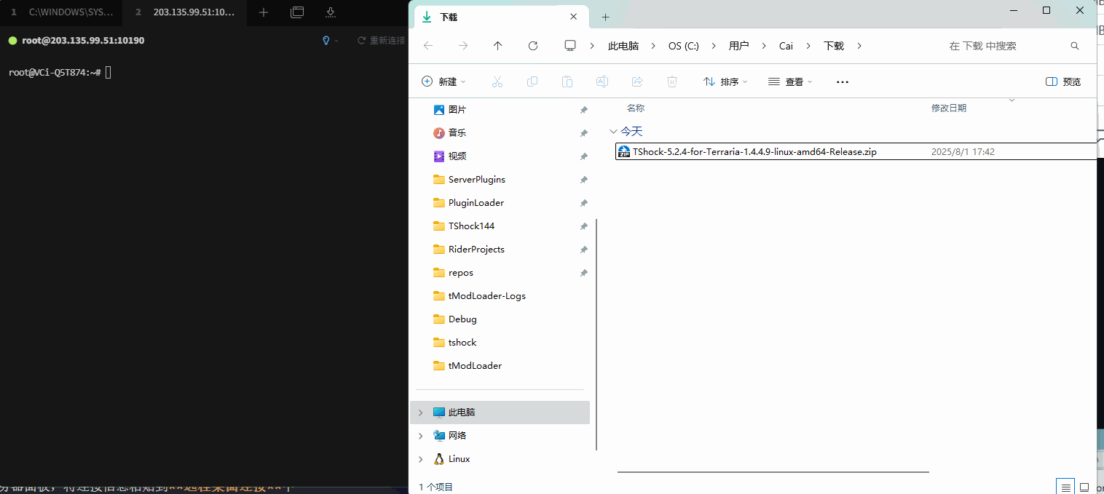Navigate to Cai breadcrumb

786,46
